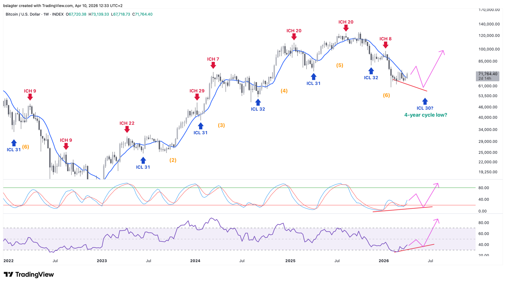This screenshot has height=284, width=506.
Task: Click the red arrow under ICH 29
Action: [x=197, y=97]
